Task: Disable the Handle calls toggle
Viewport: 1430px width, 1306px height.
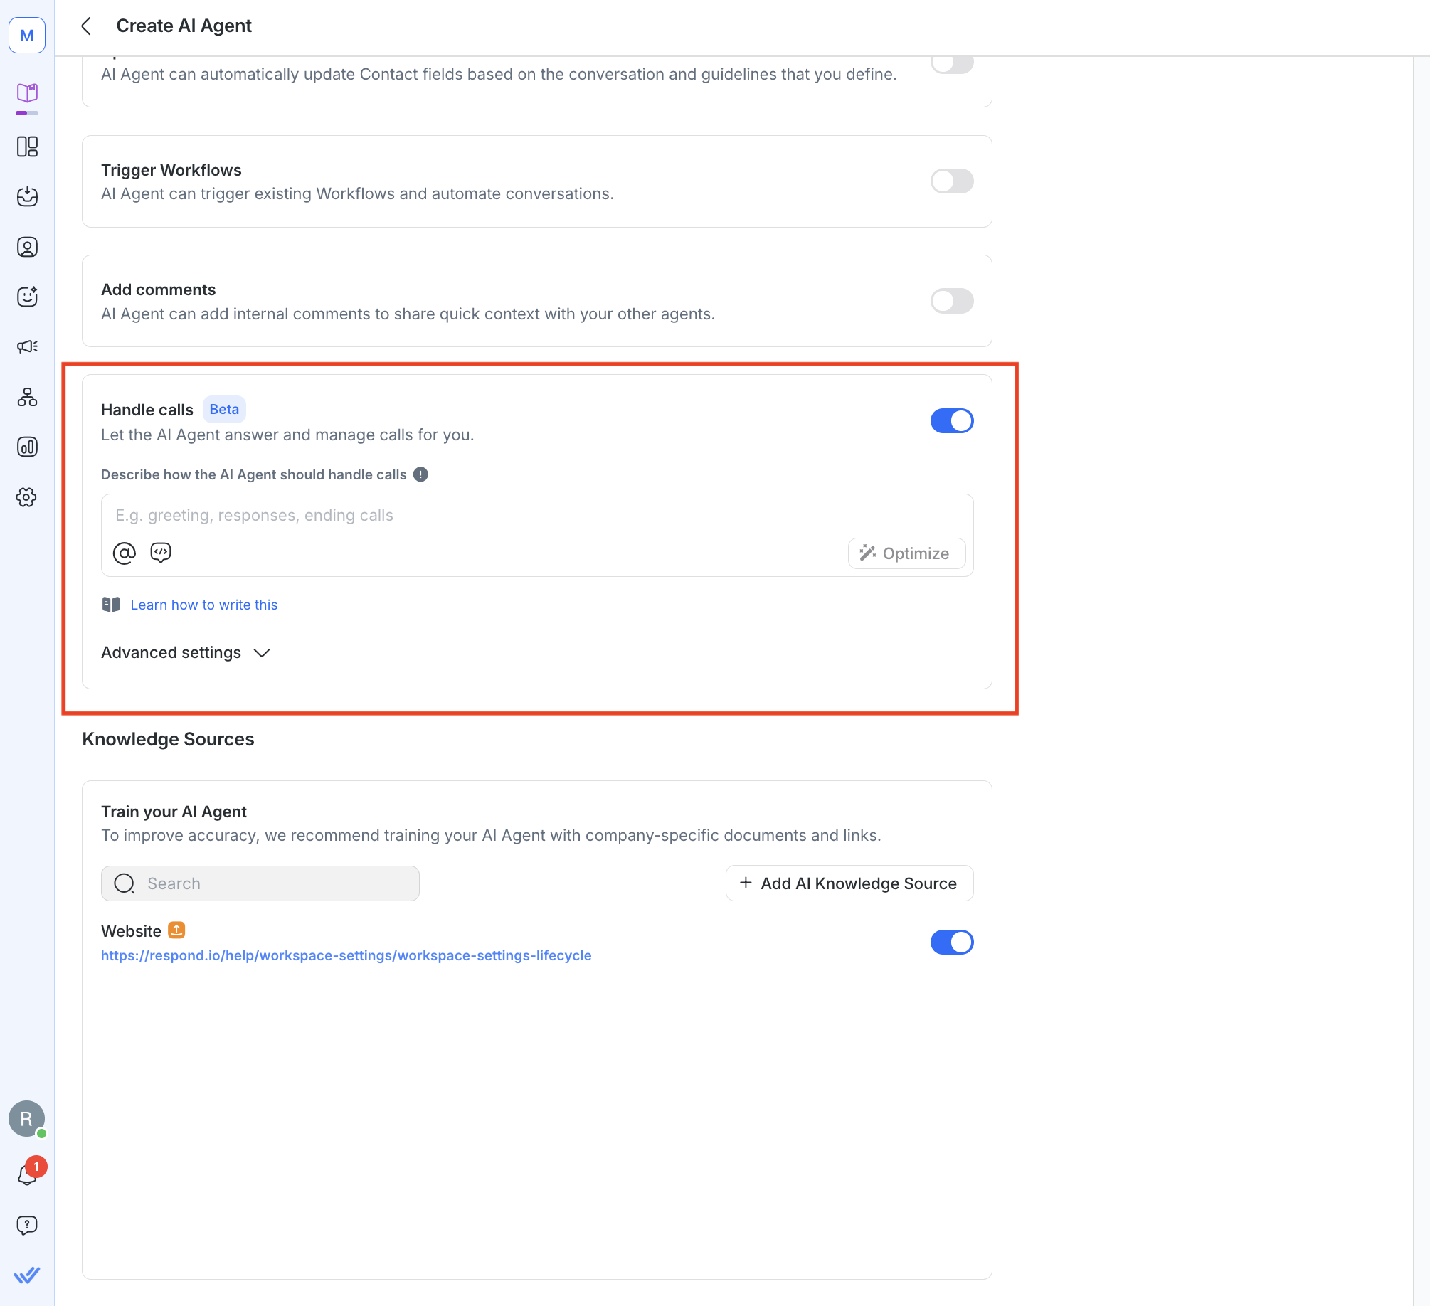Action: tap(952, 420)
